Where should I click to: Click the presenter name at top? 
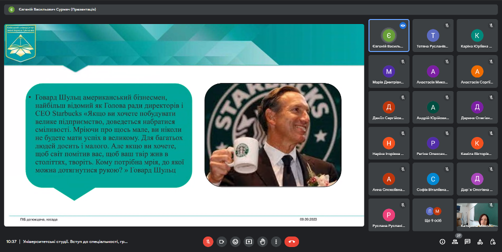click(57, 9)
